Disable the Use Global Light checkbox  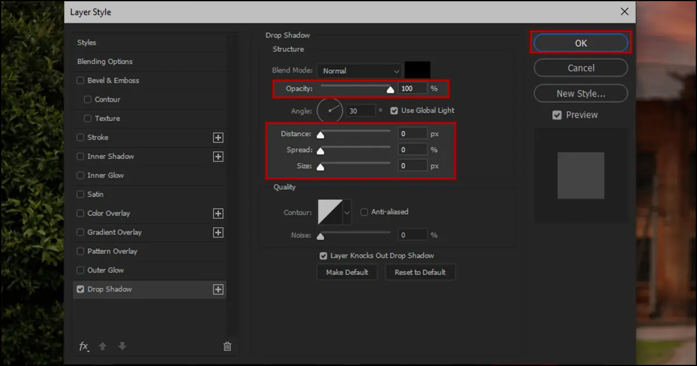pyautogui.click(x=394, y=110)
